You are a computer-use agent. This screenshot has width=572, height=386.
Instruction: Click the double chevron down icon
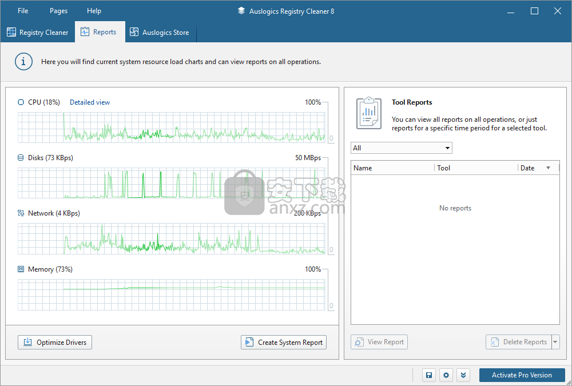(463, 375)
